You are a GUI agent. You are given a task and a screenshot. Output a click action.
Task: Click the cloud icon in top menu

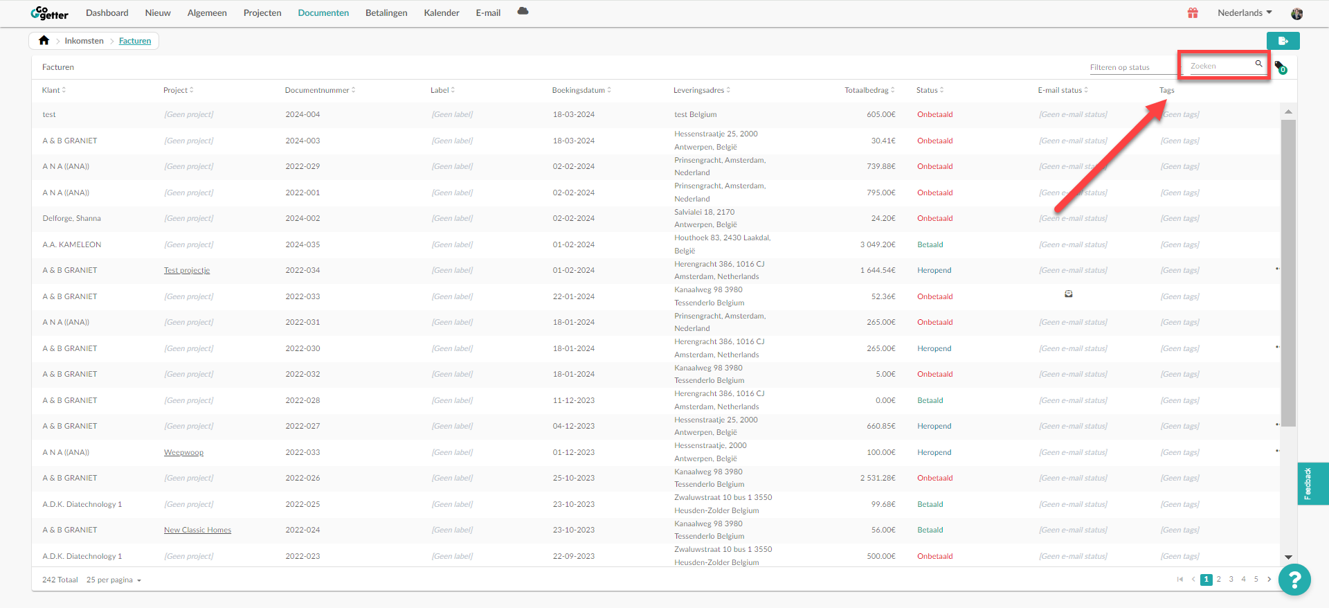(x=523, y=11)
